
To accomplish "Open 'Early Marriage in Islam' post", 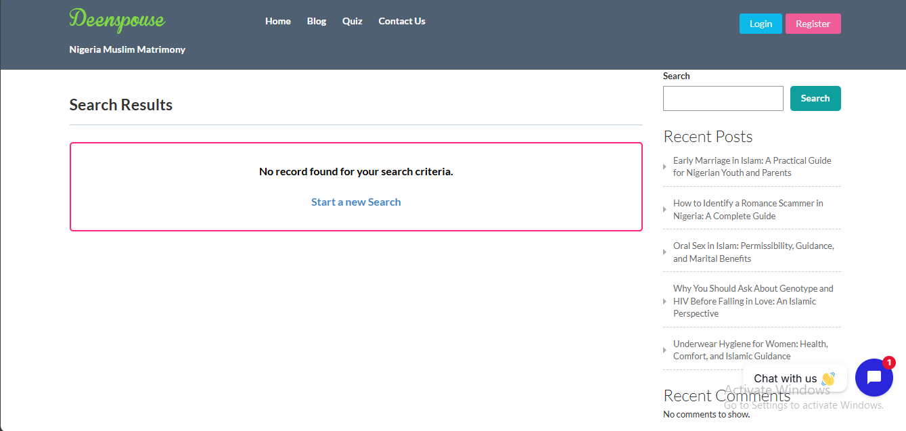I will tap(752, 166).
